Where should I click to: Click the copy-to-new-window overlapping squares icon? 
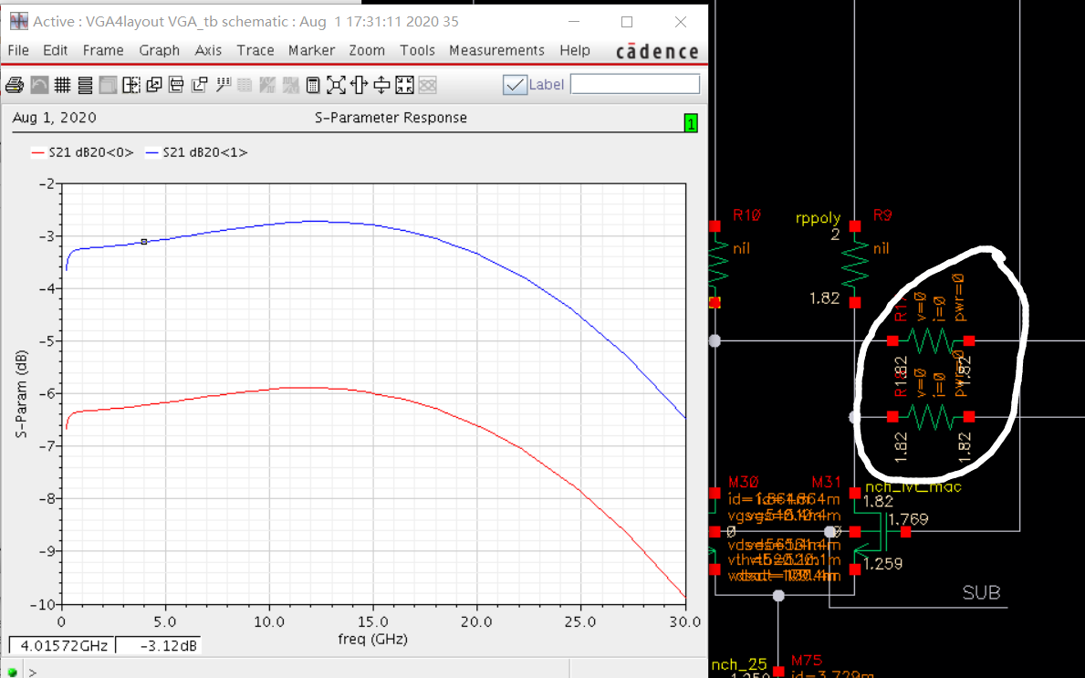pyautogui.click(x=153, y=85)
